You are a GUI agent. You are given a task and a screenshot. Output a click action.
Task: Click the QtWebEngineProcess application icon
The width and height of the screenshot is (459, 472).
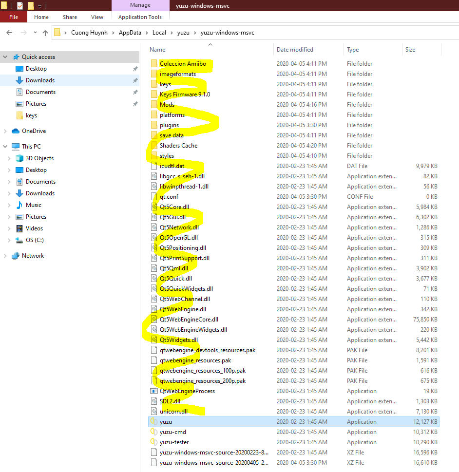[154, 391]
